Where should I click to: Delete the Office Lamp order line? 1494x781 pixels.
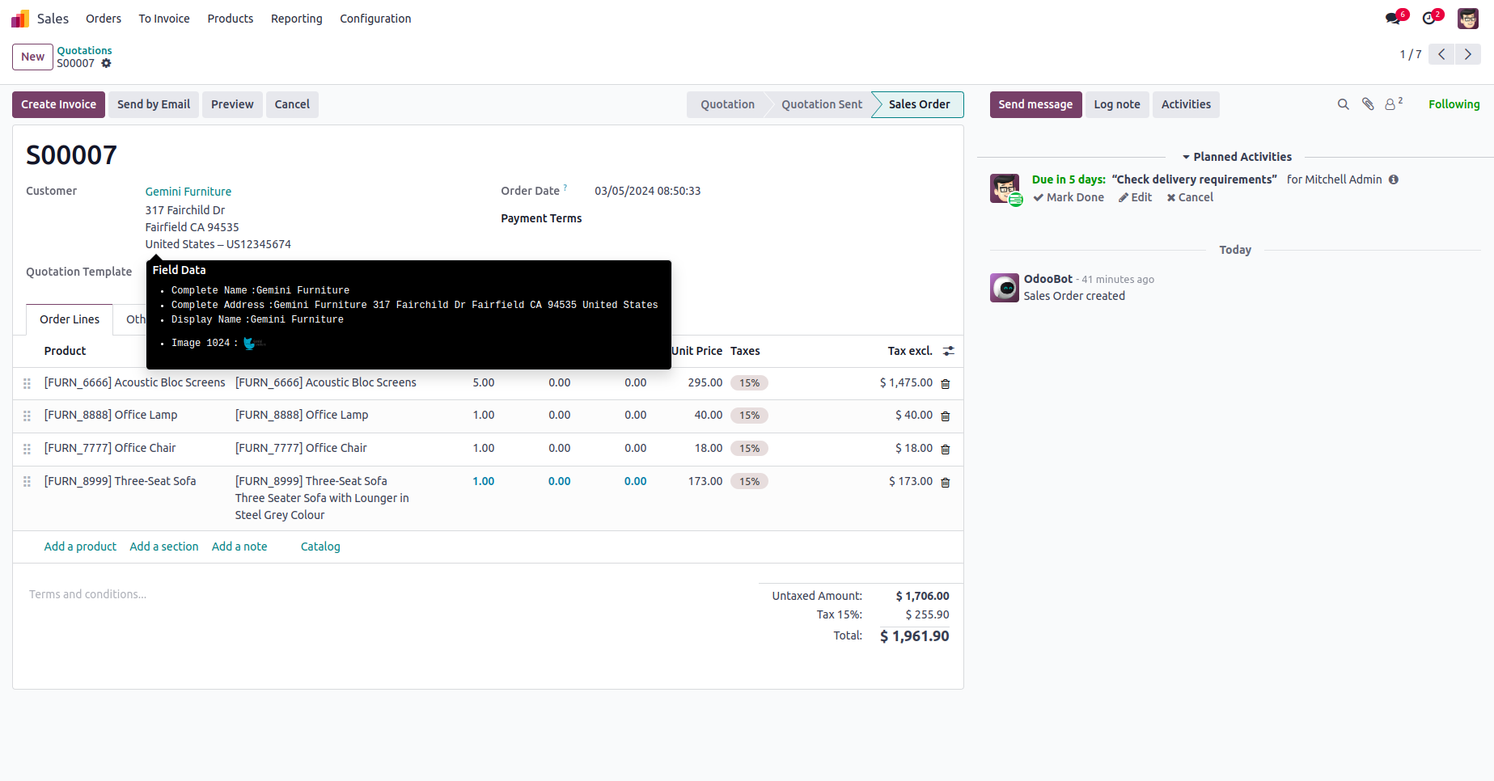[x=946, y=416]
